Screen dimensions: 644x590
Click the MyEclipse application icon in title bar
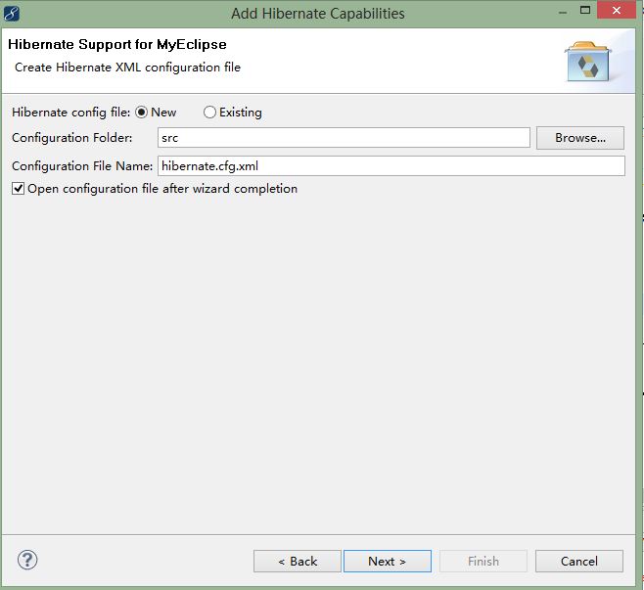click(12, 14)
